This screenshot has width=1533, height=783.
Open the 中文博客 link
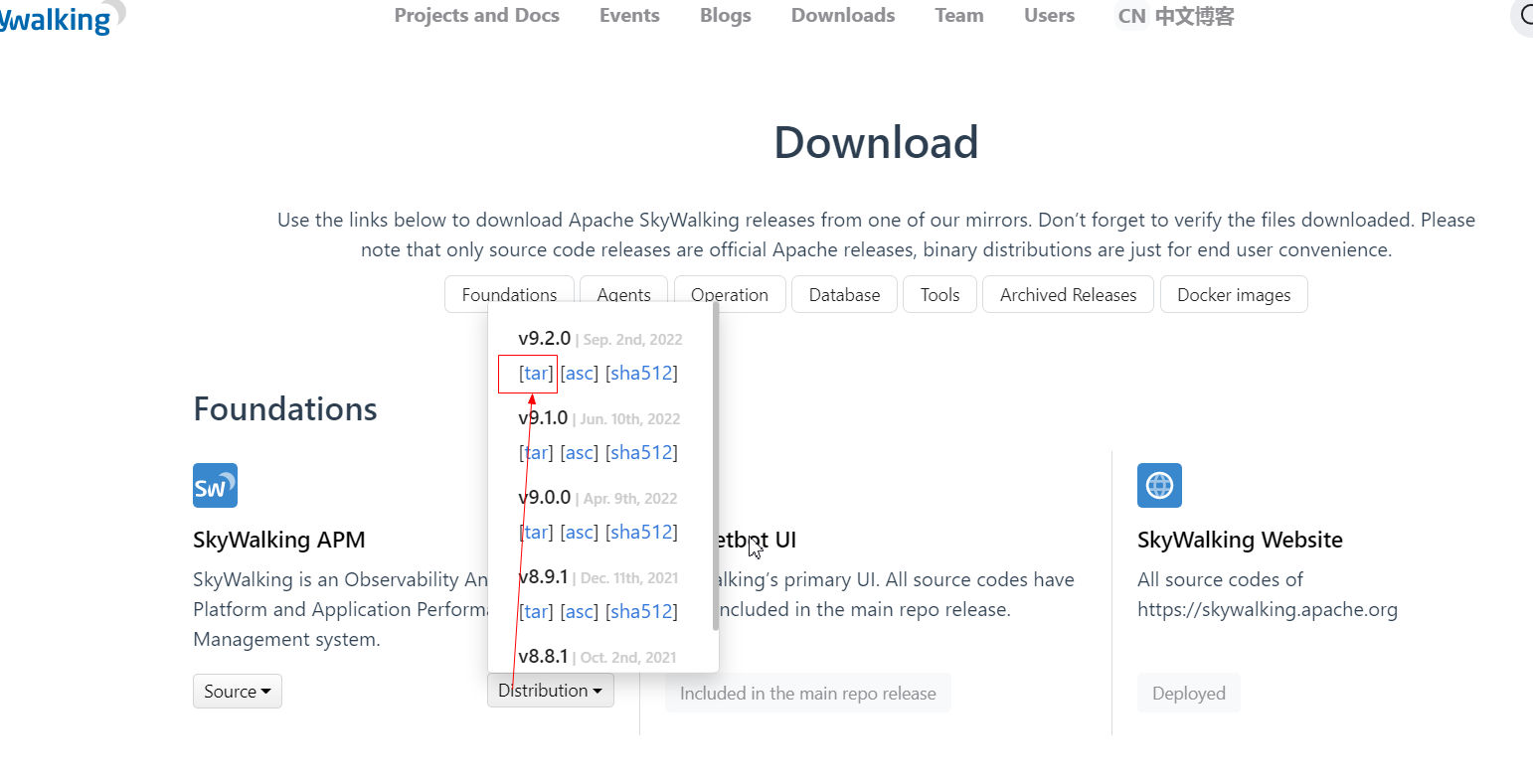(1194, 16)
